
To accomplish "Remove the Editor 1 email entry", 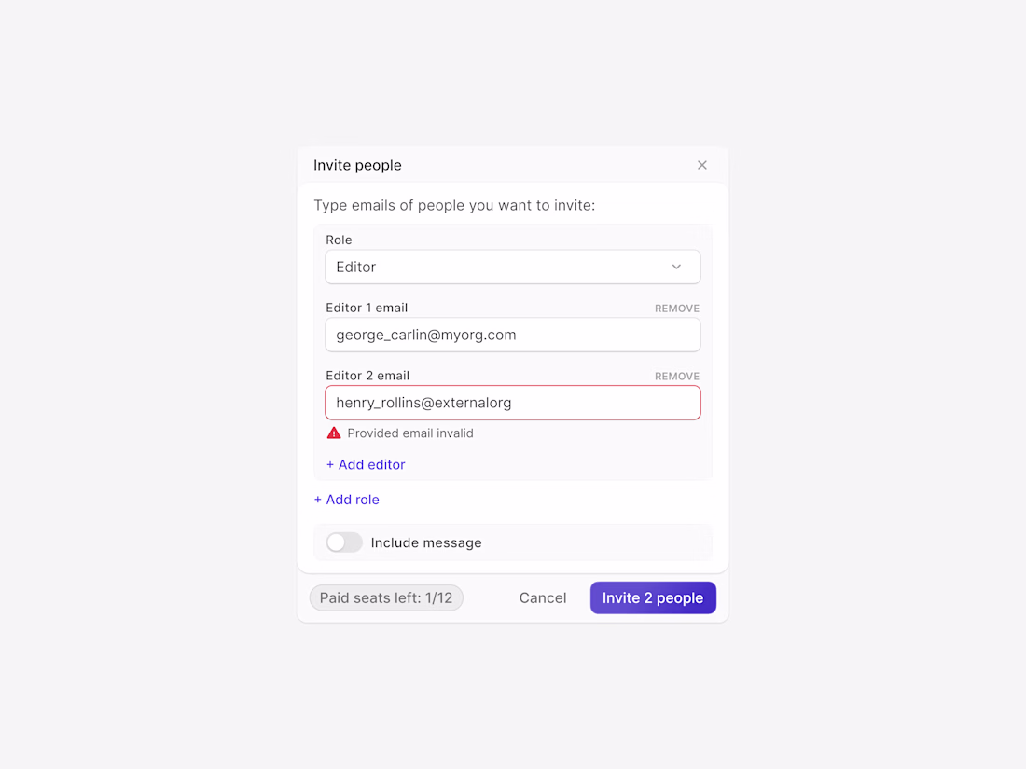I will (676, 309).
